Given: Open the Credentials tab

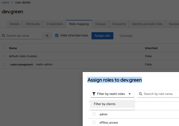Looking at the screenshot, I should [55, 24].
